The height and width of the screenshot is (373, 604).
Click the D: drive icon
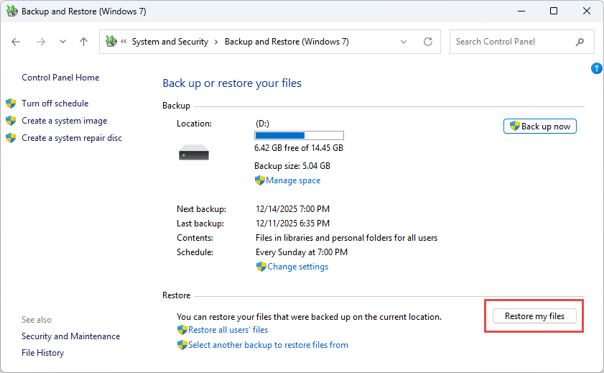click(194, 152)
